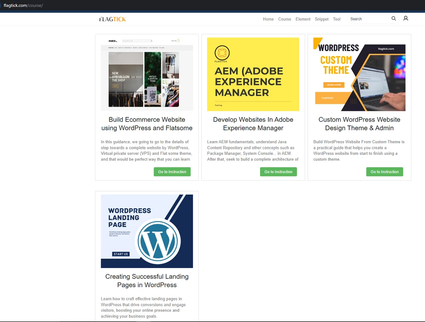Screen dimensions: 425x322
Task: Open Build Ecommerce Website course title
Action: 147,124
